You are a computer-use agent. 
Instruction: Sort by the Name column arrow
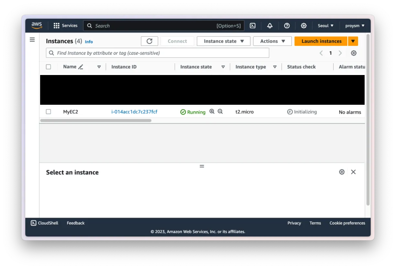[99, 67]
